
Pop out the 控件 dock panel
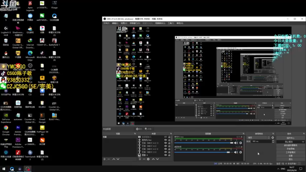[304, 134]
